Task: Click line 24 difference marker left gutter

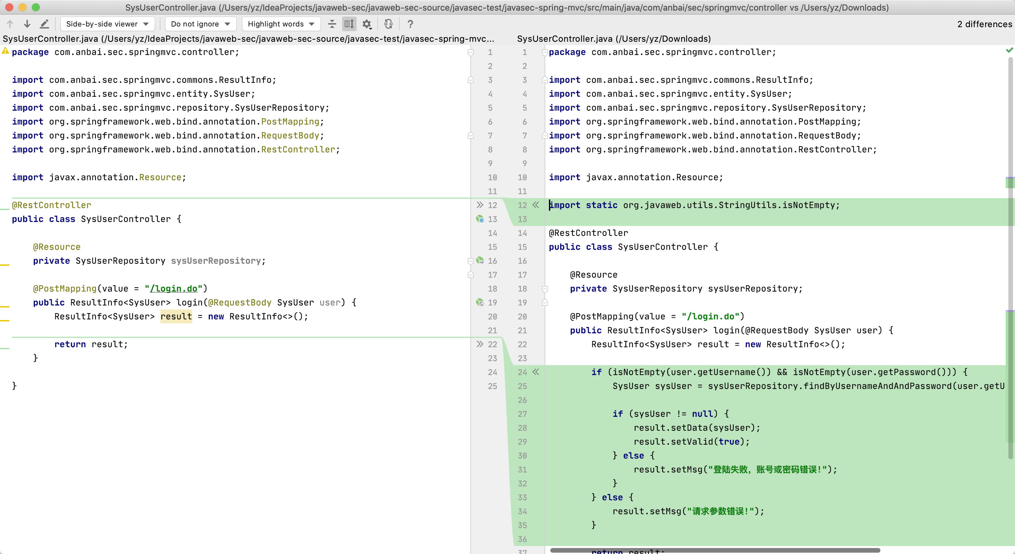Action: [536, 371]
